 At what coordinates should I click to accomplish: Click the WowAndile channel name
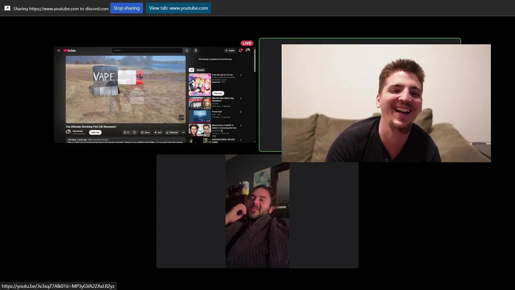point(78,131)
